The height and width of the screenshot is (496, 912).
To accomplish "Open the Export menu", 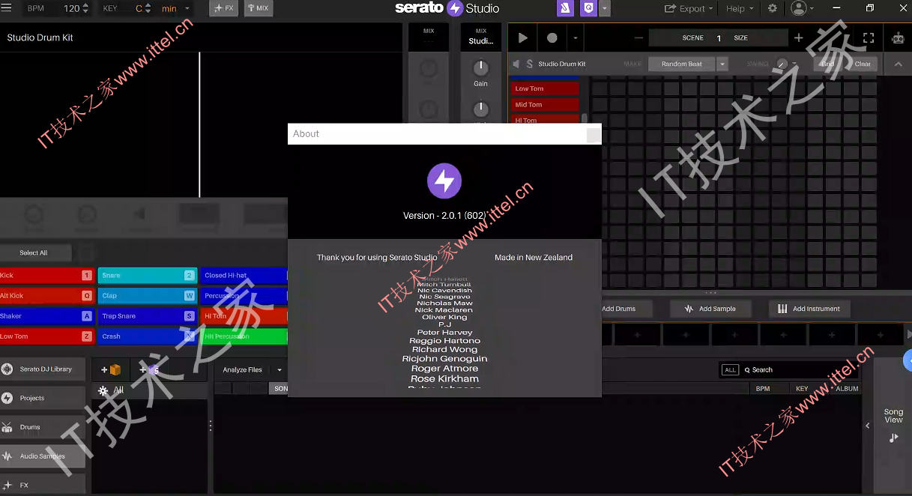I will click(689, 8).
